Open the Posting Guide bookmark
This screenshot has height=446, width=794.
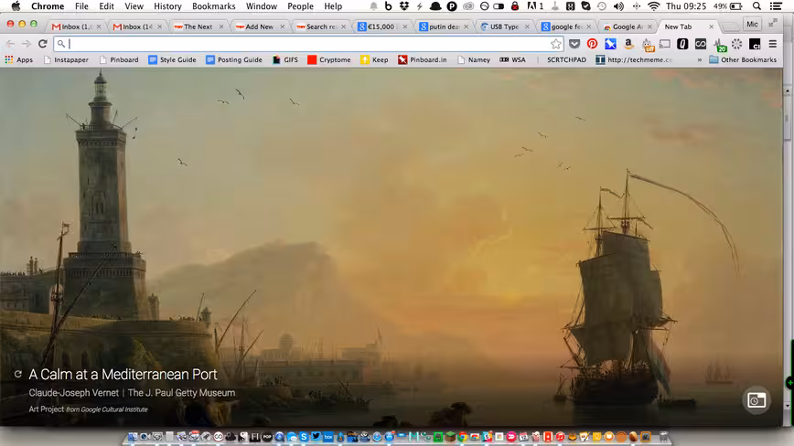[234, 59]
